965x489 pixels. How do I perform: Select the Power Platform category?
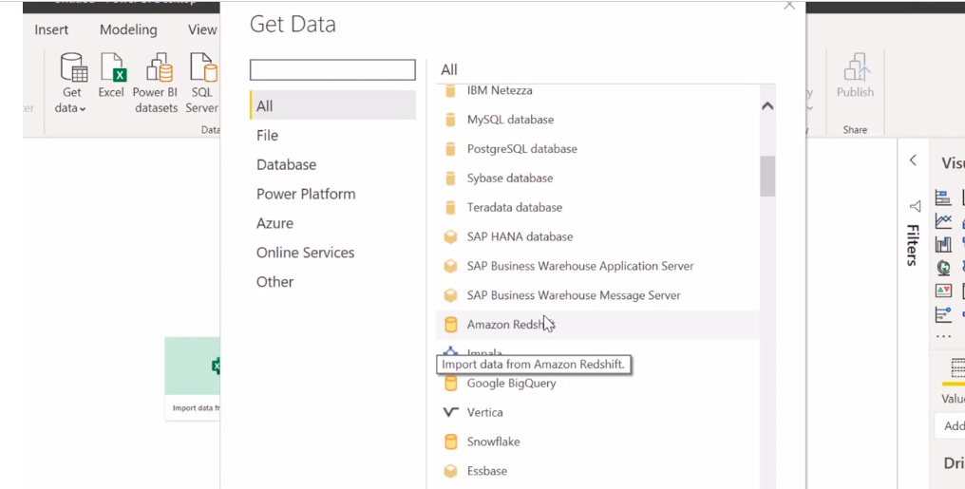pyautogui.click(x=333, y=194)
